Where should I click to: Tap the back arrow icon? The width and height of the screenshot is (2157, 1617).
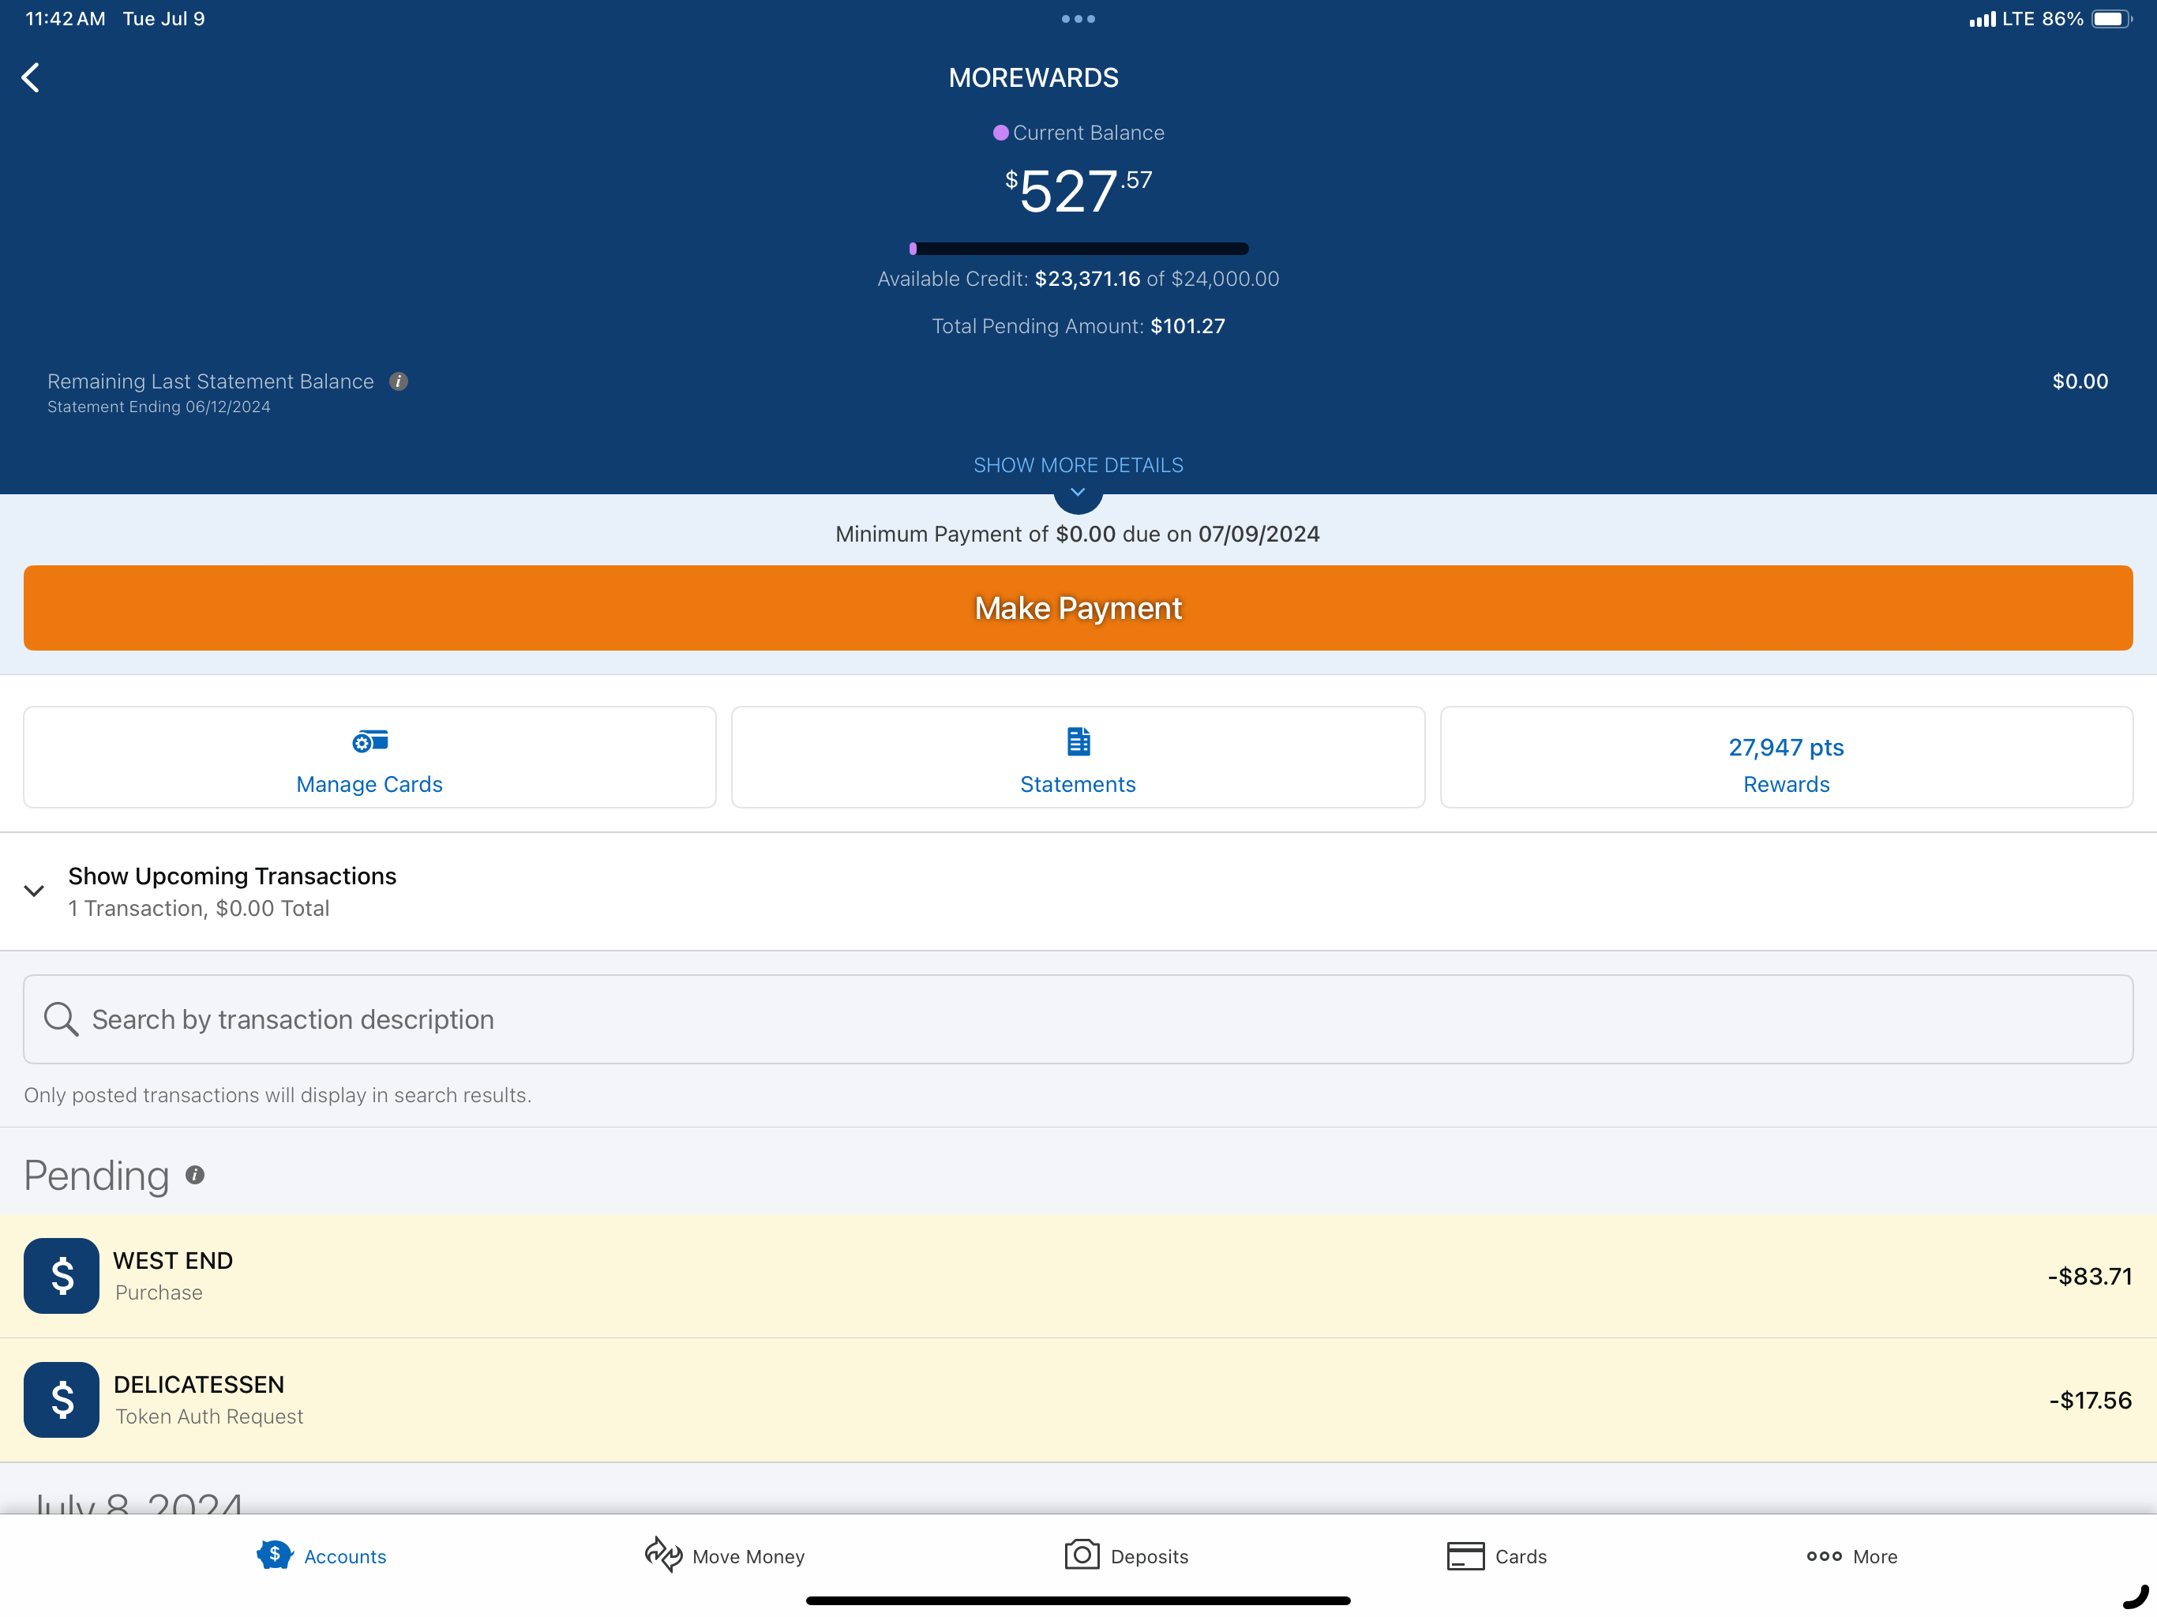click(32, 78)
